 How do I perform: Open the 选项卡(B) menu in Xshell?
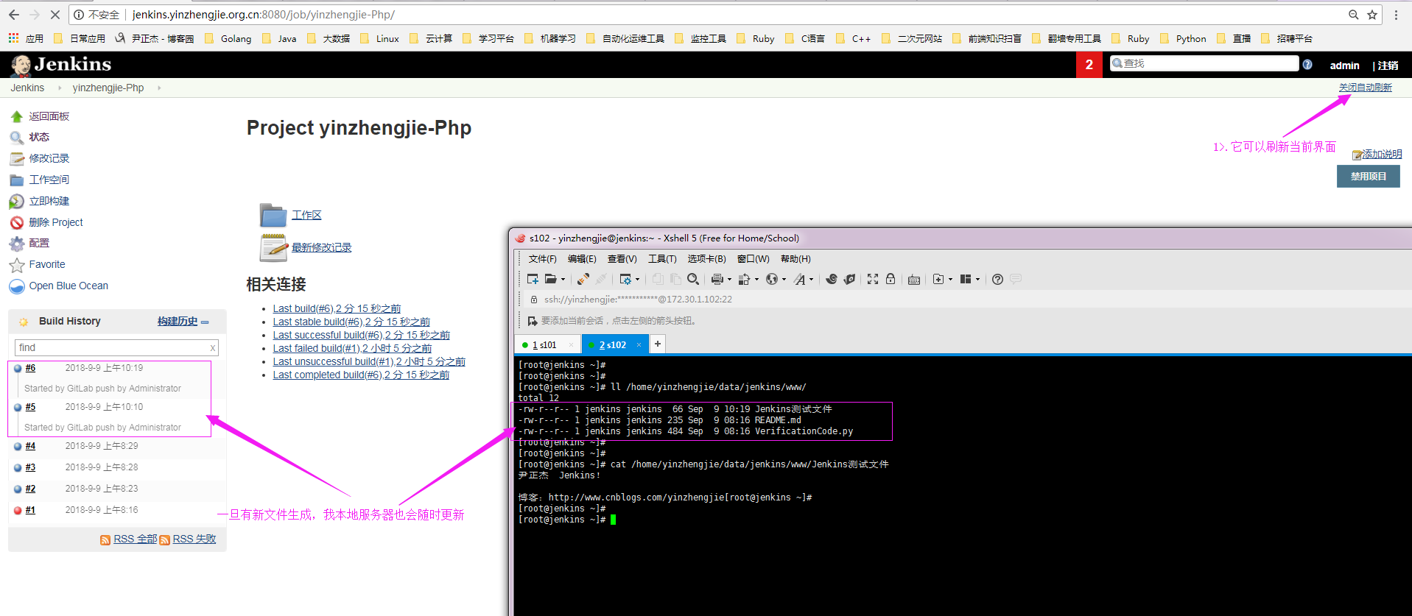[706, 259]
